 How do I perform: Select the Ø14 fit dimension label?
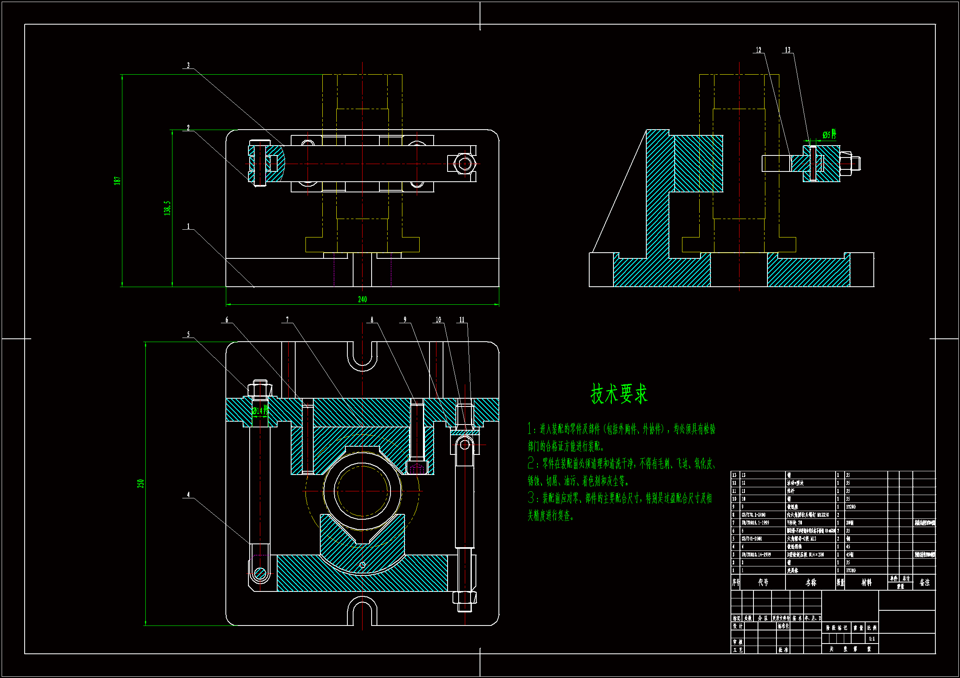tap(260, 410)
